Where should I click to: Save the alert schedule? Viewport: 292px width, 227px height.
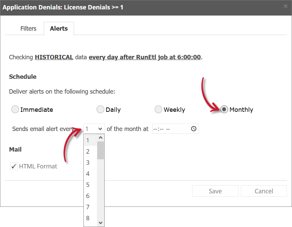[x=215, y=191]
